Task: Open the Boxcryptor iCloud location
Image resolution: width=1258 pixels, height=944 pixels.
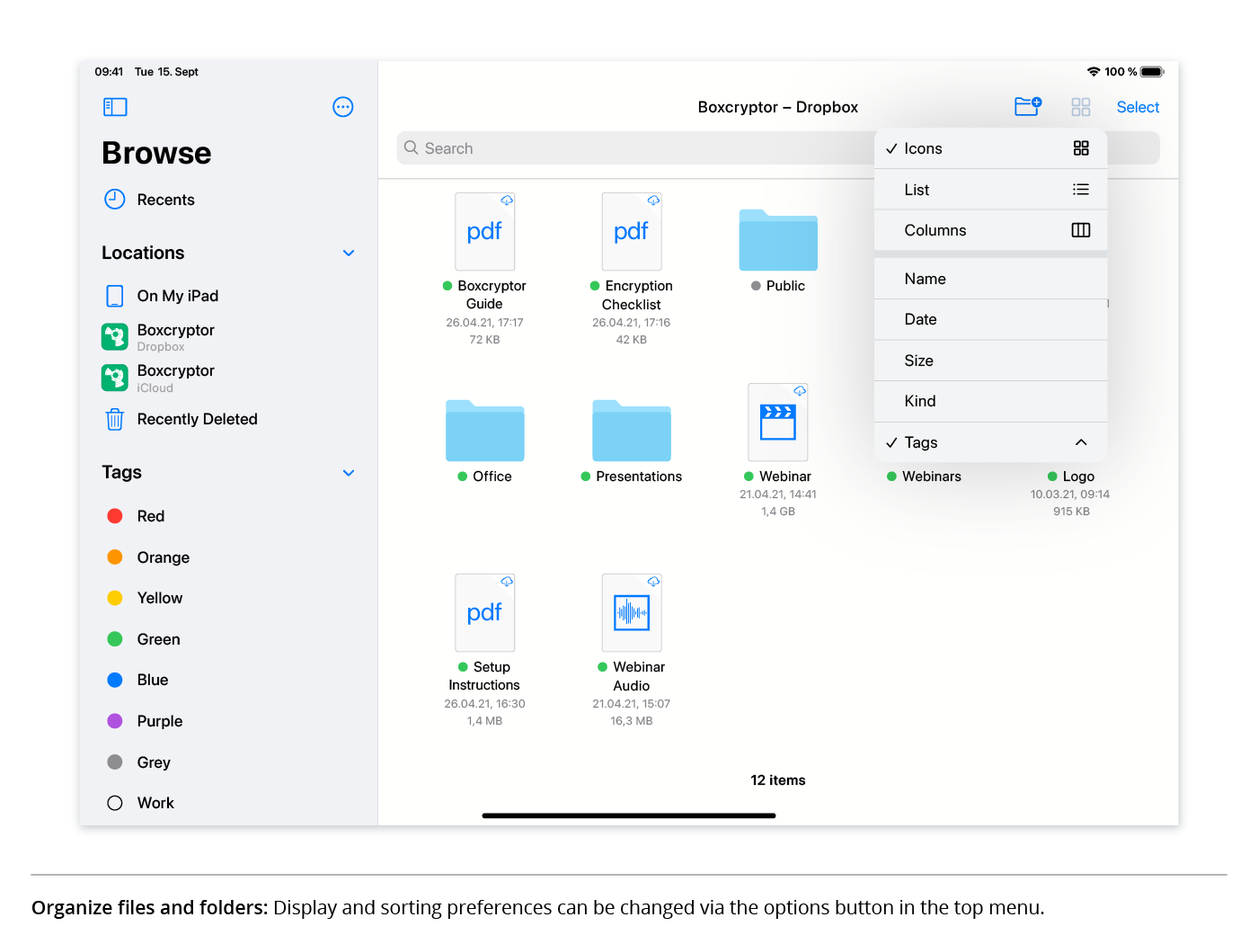Action: pyautogui.click(x=158, y=378)
